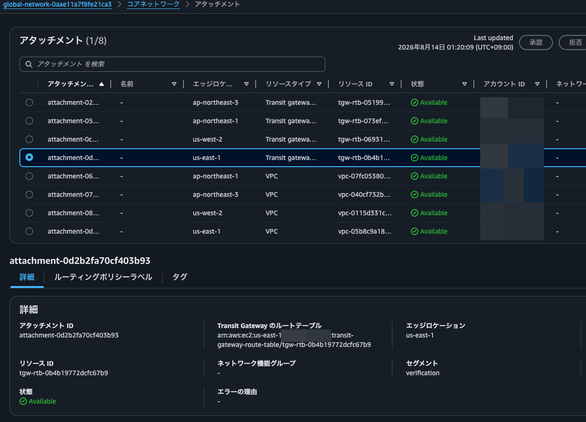This screenshot has width=586, height=422.
Task: Click the リソースタイプ column header
Action: (x=289, y=84)
